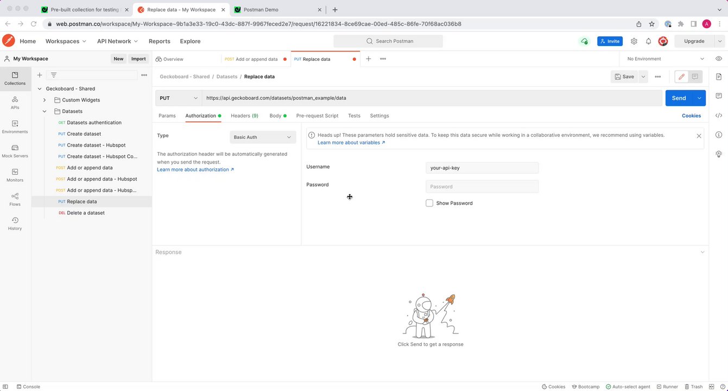Dismiss the Heads up warning banner
Screen dimensions: 728x391
(x=699, y=136)
